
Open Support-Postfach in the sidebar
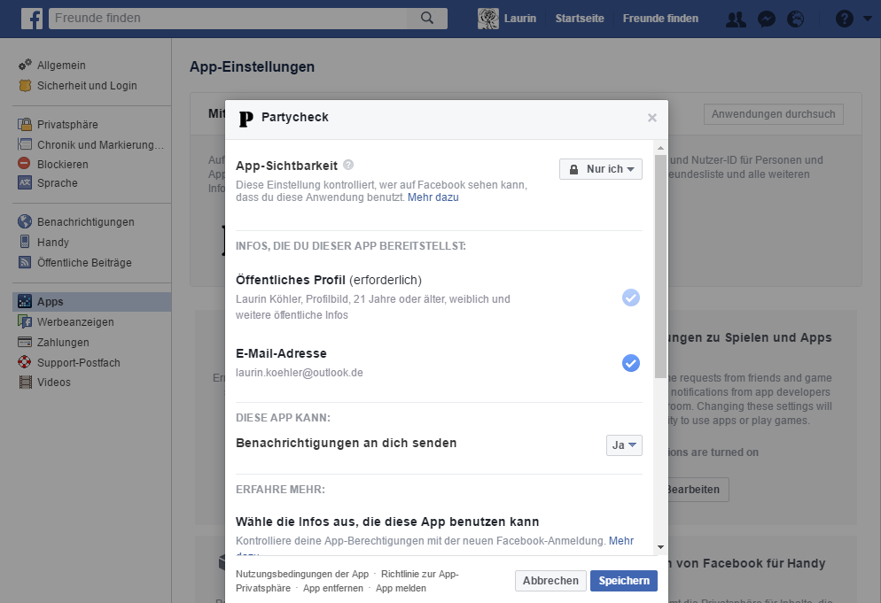pyautogui.click(x=79, y=362)
